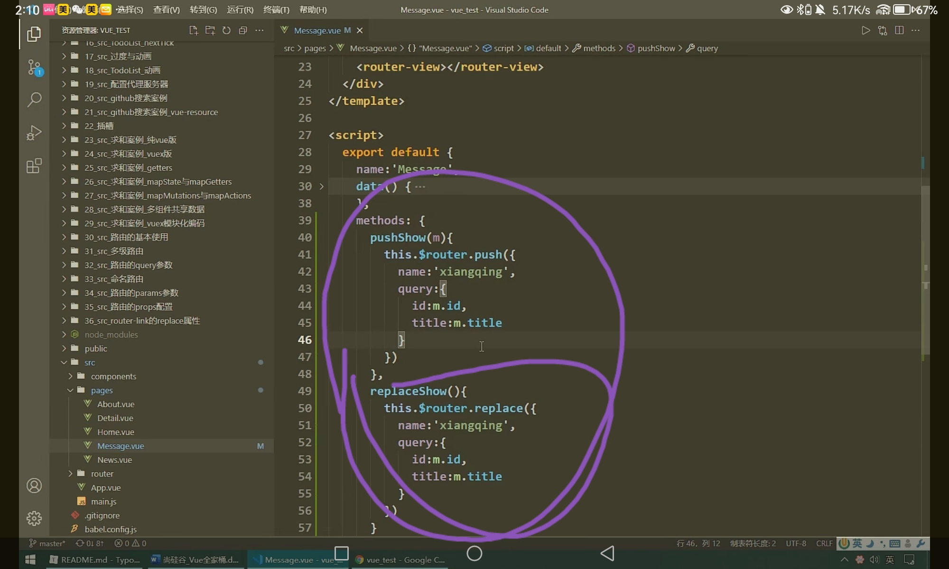Screen dimensions: 949x569
Task: Collapse the pages folder
Action: pos(102,390)
